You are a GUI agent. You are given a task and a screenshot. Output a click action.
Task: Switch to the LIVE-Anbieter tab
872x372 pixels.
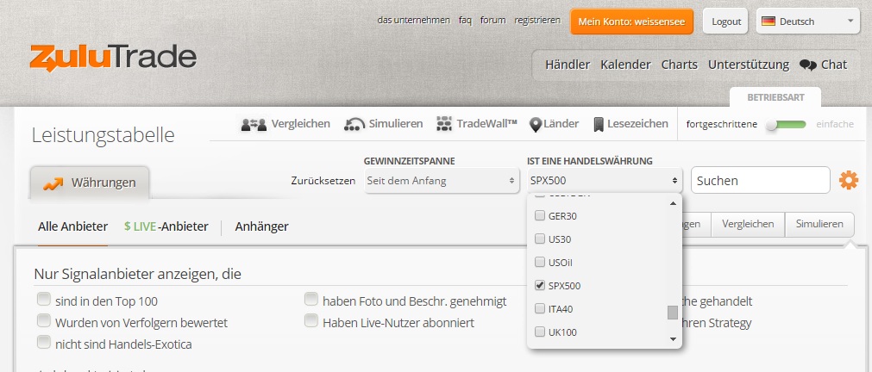[x=166, y=226]
